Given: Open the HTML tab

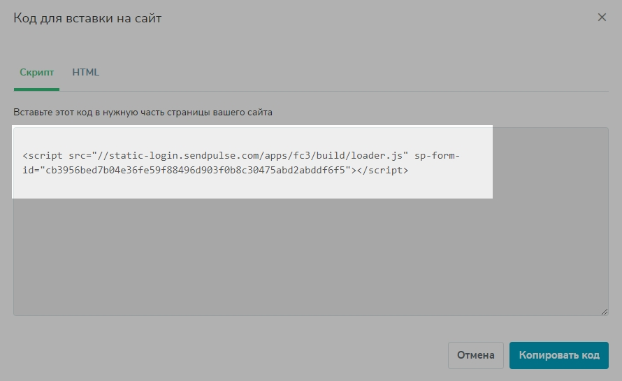Looking at the screenshot, I should (x=85, y=72).
